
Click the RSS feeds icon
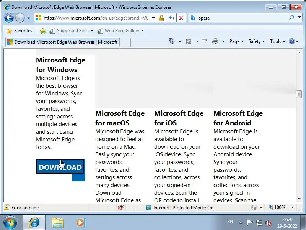coord(189,41)
